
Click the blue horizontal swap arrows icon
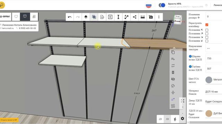click(x=173, y=99)
